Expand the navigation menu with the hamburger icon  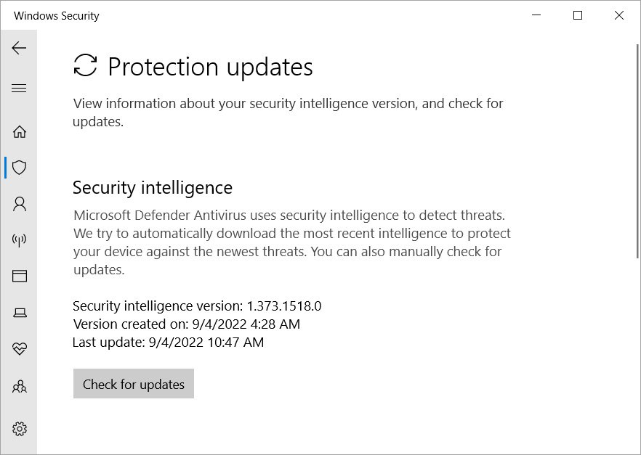click(20, 88)
